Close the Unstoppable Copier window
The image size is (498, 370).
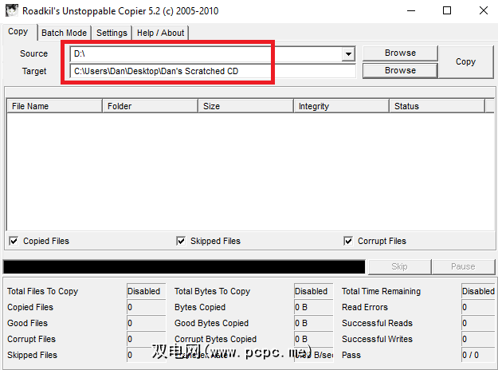click(x=484, y=11)
